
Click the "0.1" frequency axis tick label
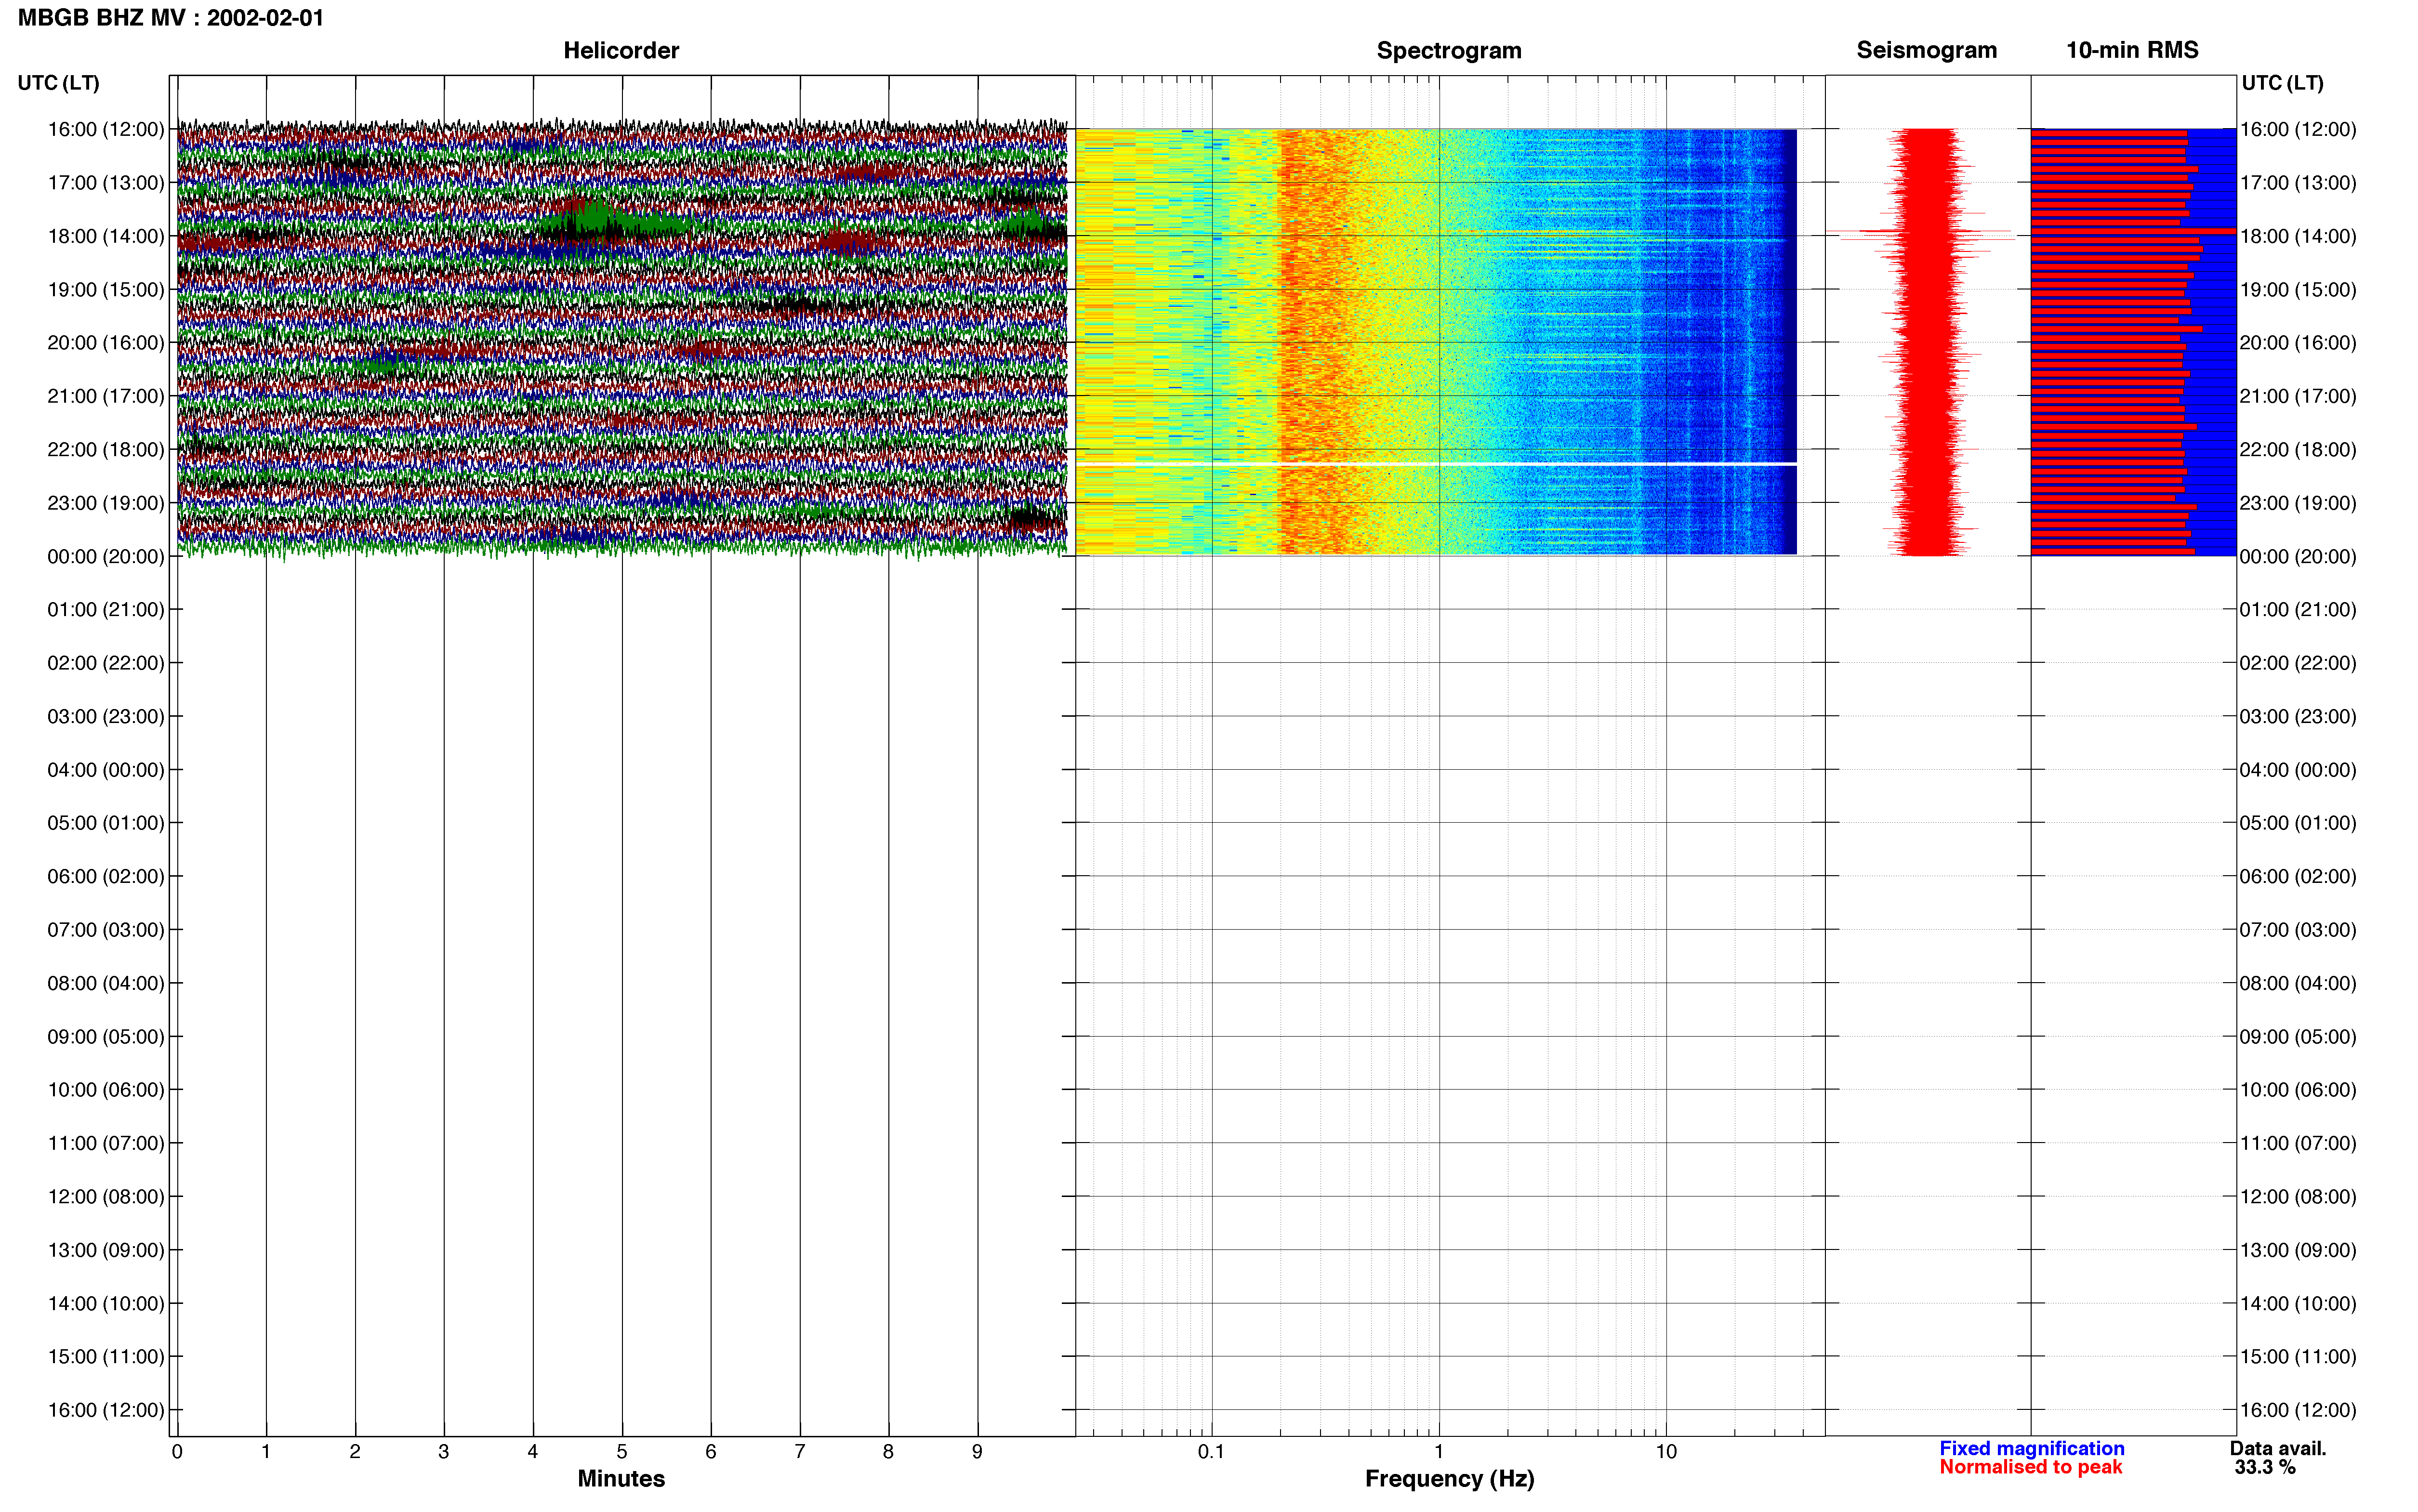1211,1451
